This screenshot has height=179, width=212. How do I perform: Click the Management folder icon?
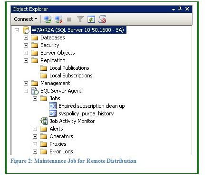pos(35,83)
